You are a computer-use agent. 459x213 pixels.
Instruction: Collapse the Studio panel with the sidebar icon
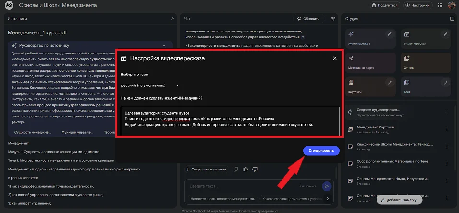452,19
